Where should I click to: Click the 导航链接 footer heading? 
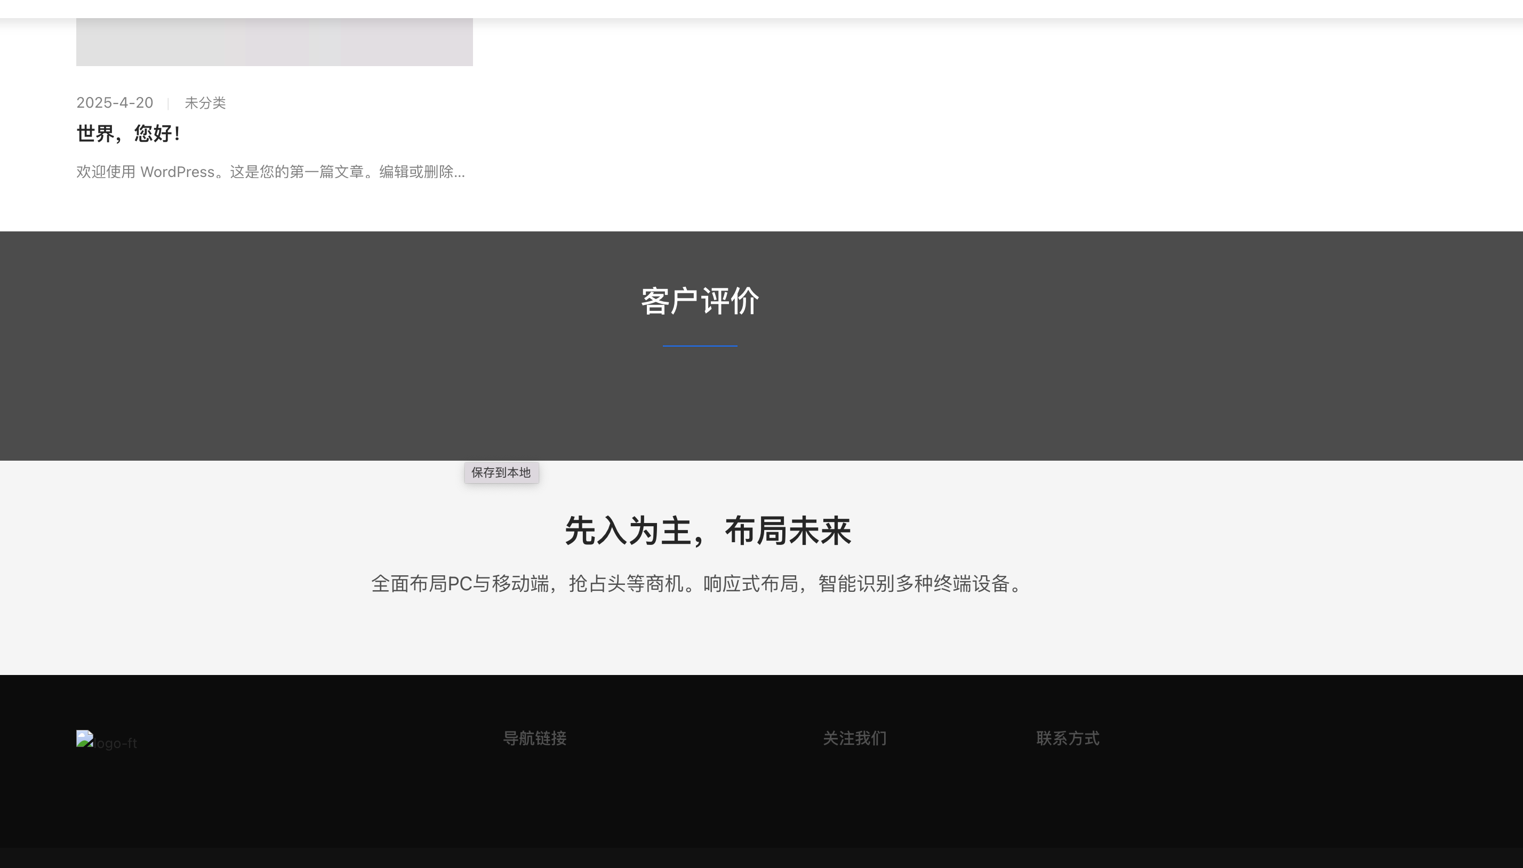click(535, 738)
